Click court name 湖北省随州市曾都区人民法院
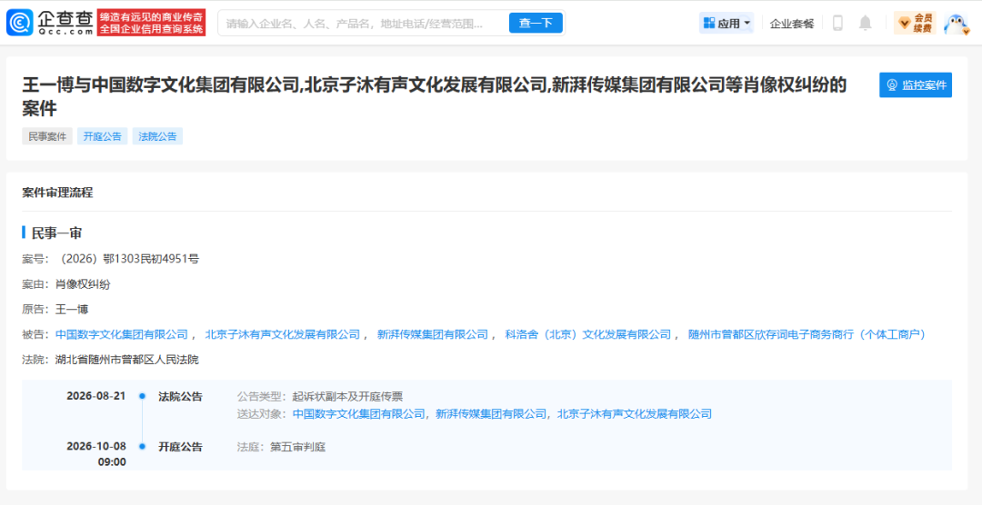 [x=127, y=360]
